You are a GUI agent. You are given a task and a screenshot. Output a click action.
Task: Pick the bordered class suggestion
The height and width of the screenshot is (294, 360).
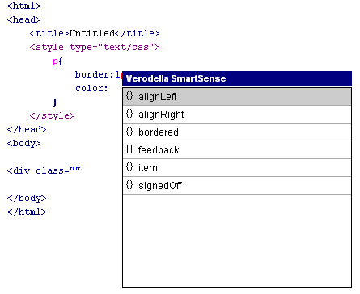point(237,132)
